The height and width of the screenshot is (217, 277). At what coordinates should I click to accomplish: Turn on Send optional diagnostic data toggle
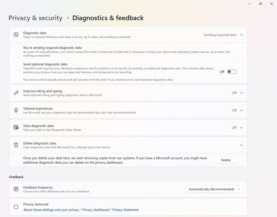[232, 72]
